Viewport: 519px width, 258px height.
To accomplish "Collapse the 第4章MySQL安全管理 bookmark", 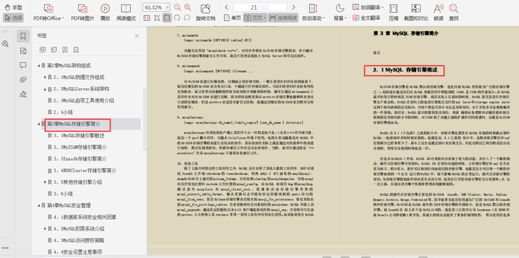I will click(39, 205).
